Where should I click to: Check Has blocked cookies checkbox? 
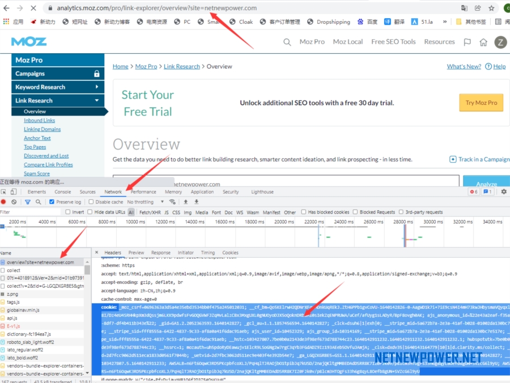(304, 212)
